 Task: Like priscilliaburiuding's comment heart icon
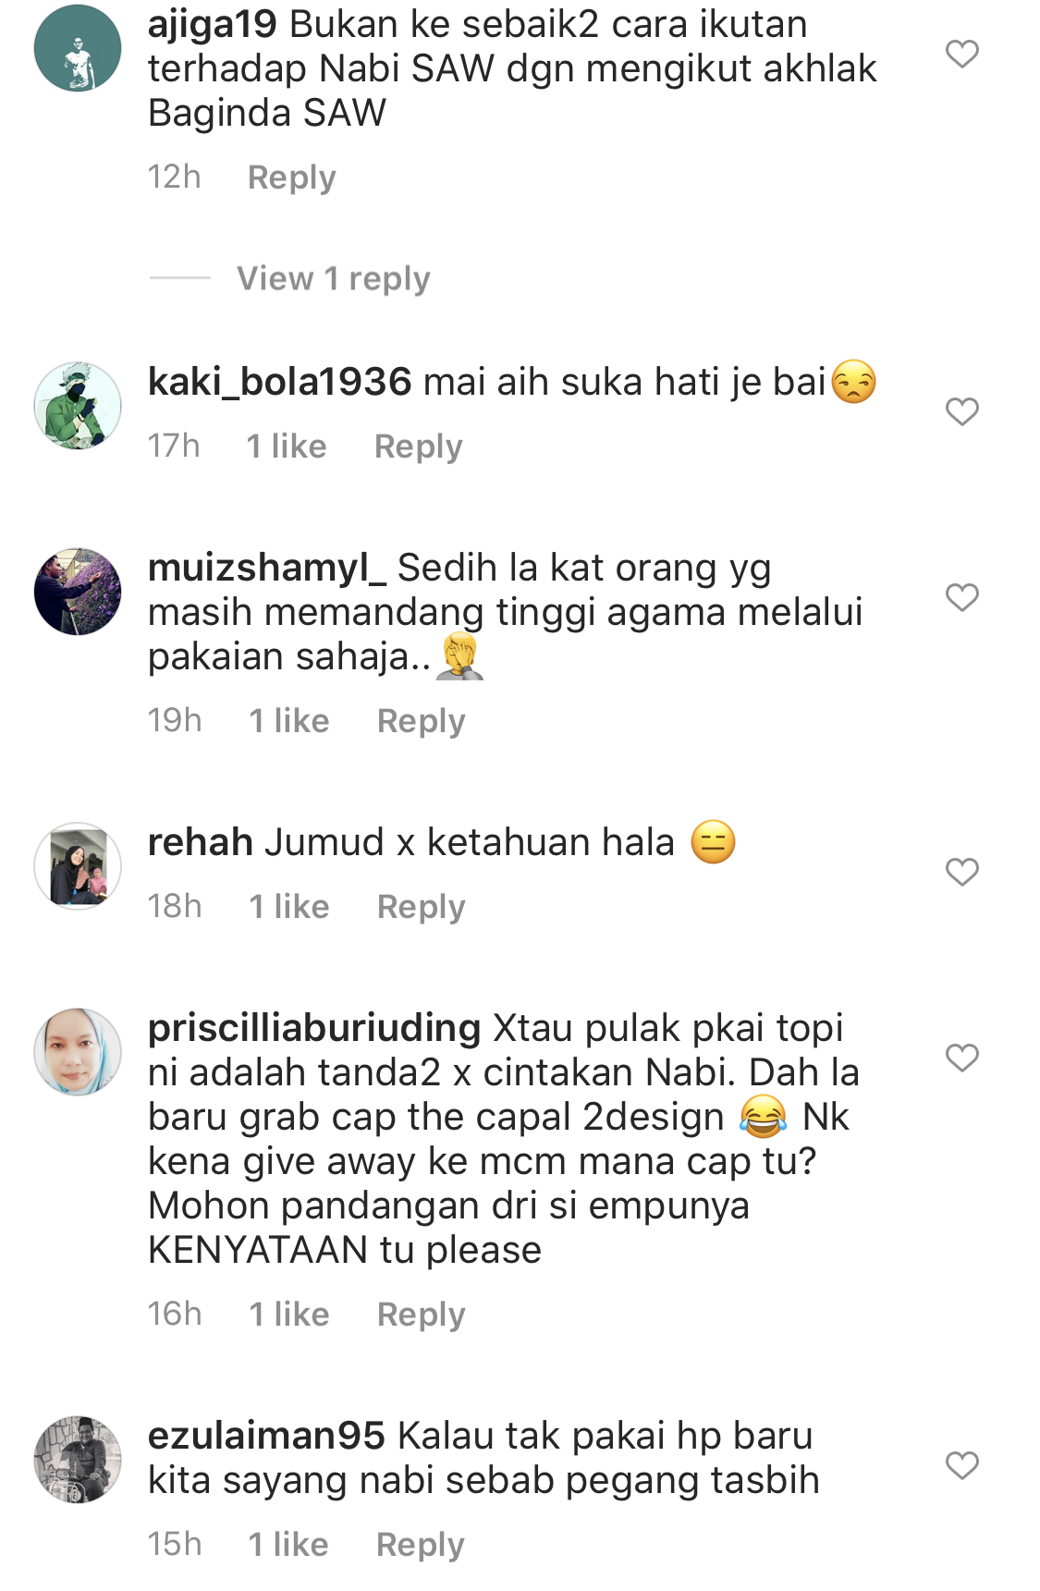coord(961,1058)
